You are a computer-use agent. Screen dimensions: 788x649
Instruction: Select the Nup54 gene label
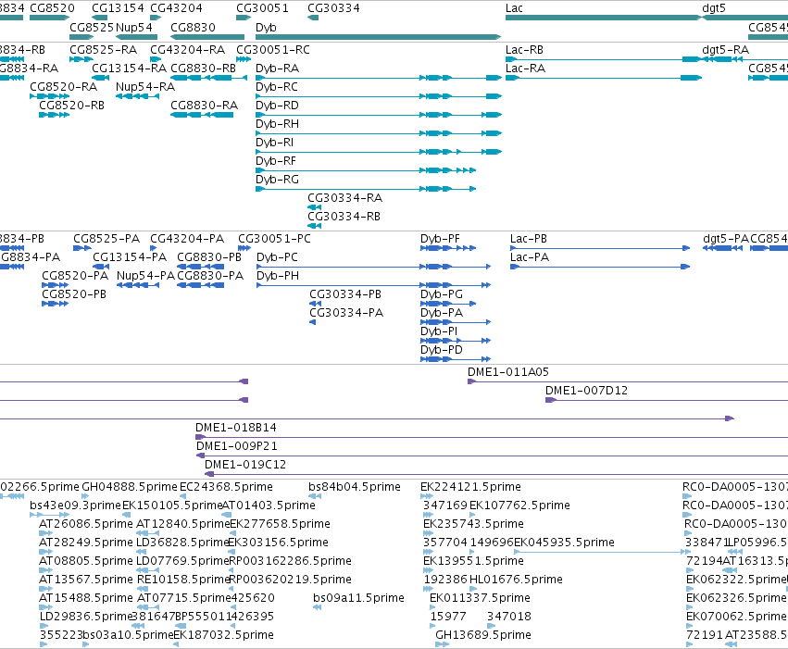[134, 27]
